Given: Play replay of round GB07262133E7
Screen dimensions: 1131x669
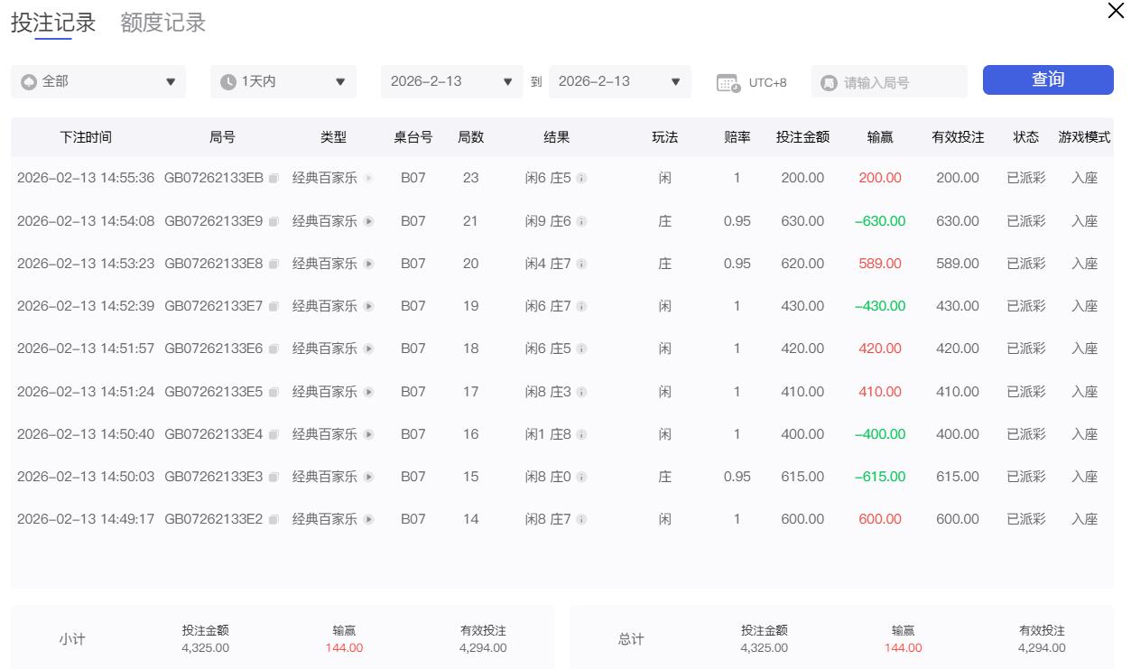Looking at the screenshot, I should (x=368, y=307).
